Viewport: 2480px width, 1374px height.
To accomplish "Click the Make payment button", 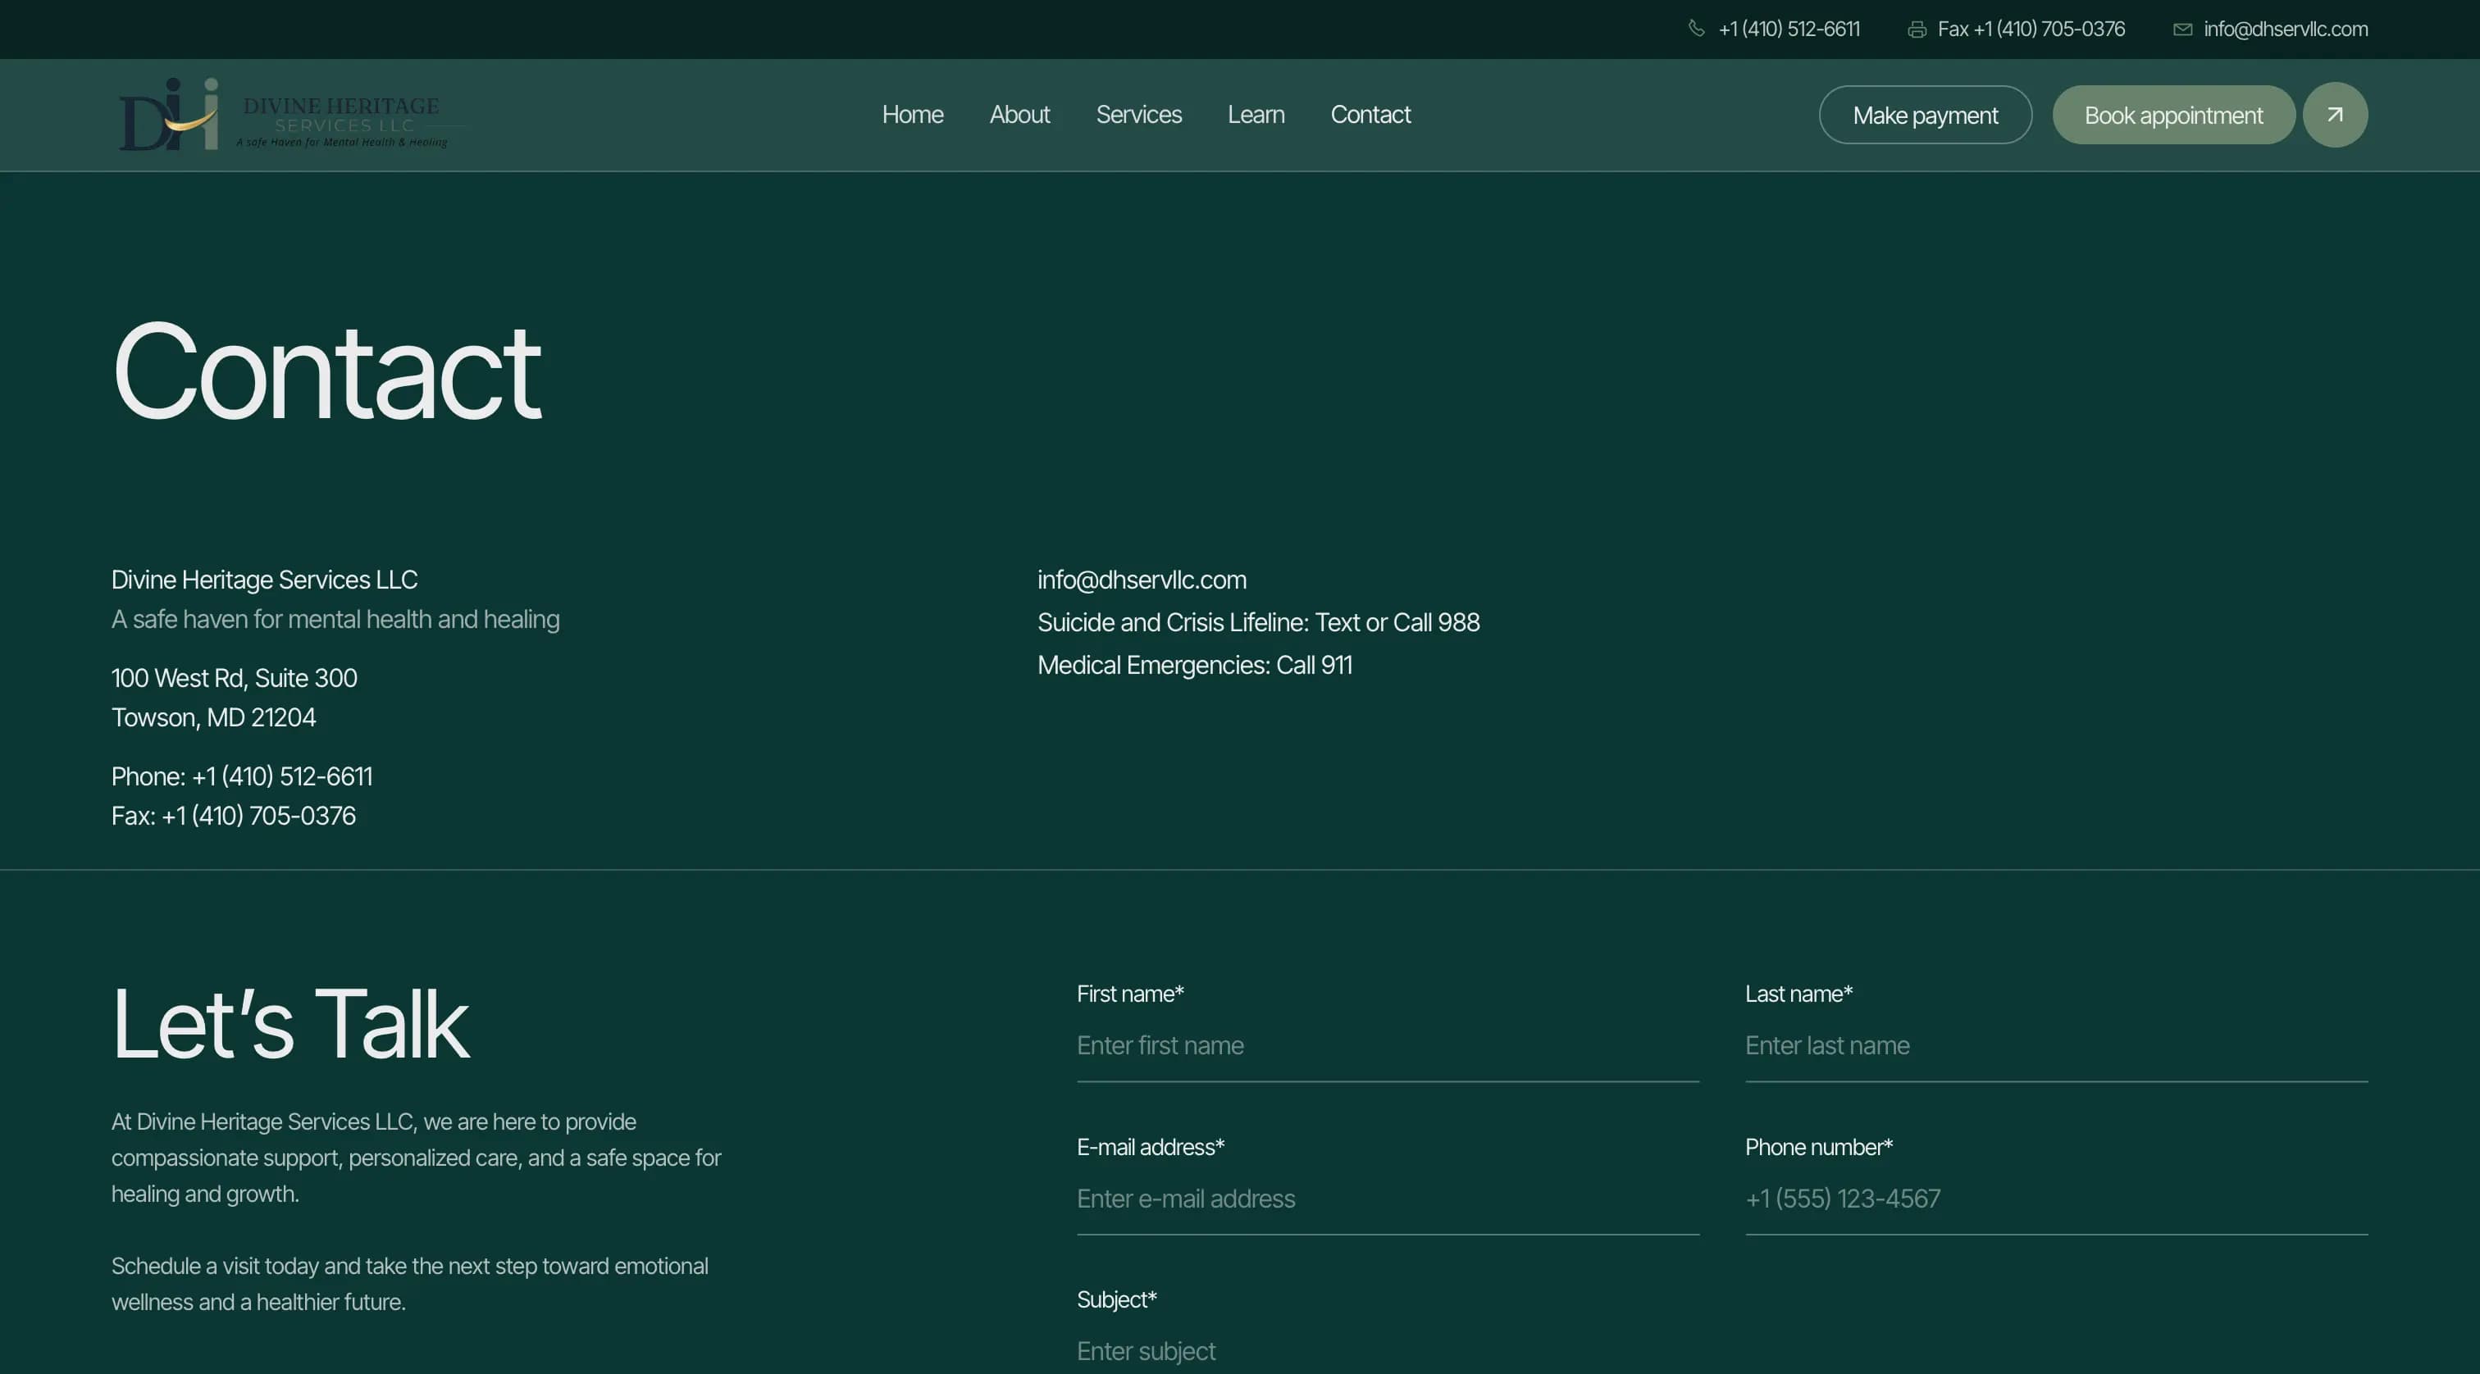I will (x=1926, y=116).
